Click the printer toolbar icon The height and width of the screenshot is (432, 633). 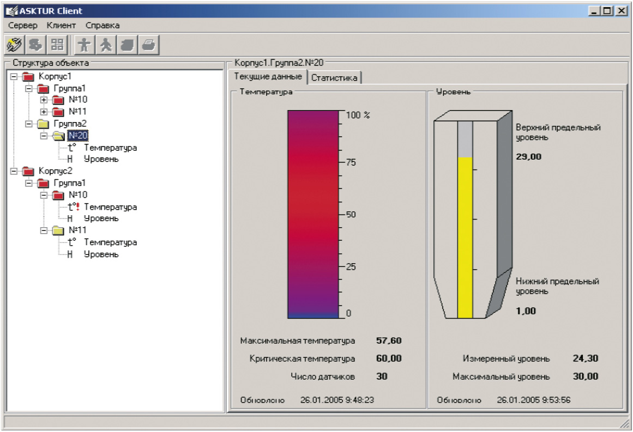tap(149, 44)
